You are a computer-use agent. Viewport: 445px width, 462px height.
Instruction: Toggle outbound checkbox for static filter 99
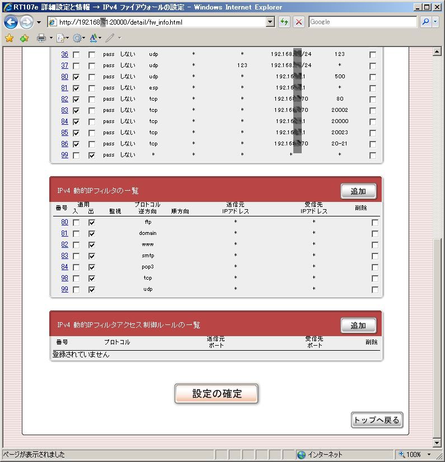coord(92,155)
